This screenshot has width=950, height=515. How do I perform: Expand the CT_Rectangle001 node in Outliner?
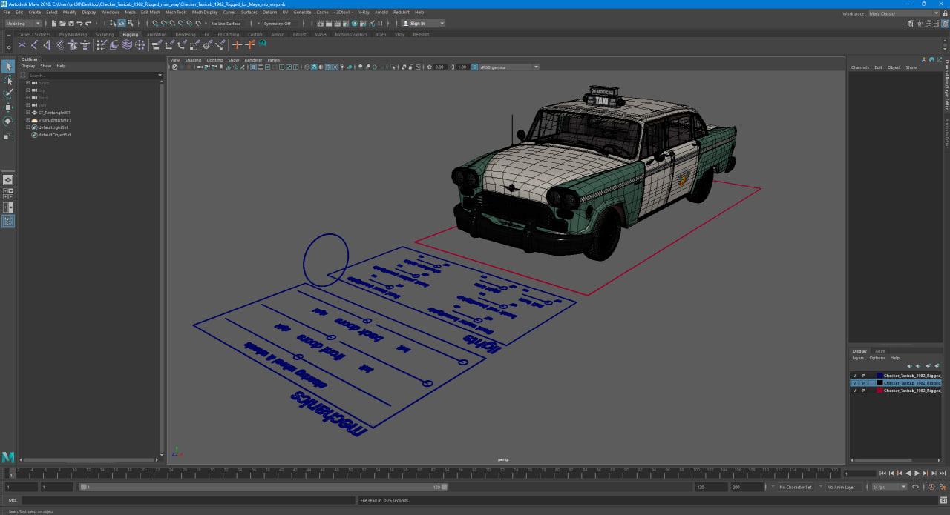[x=27, y=113]
